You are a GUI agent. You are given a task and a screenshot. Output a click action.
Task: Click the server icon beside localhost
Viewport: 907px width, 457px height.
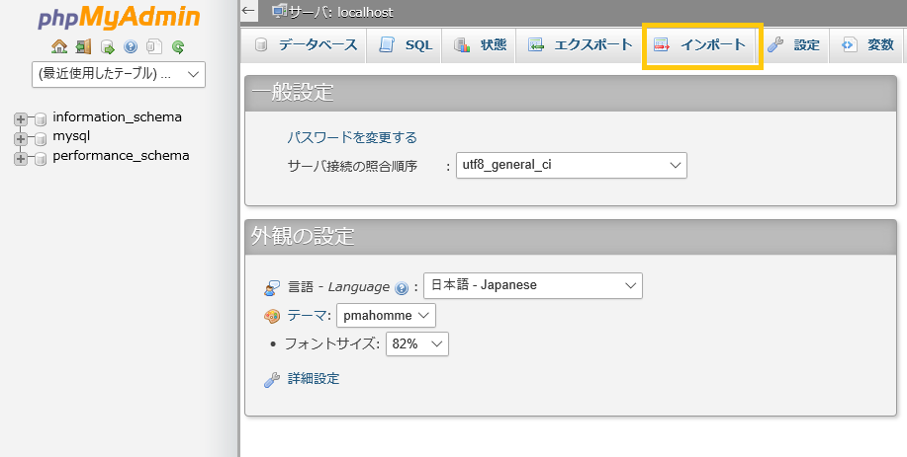[x=280, y=11]
